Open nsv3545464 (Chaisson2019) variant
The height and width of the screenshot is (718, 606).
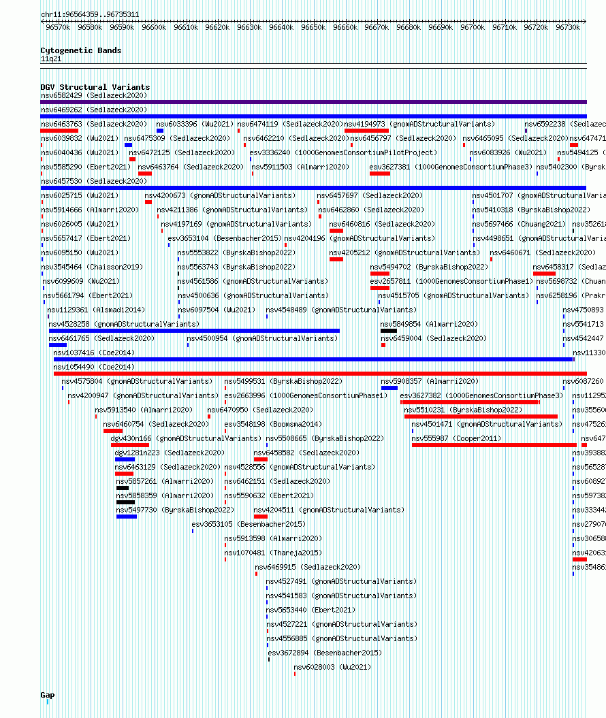[92, 267]
